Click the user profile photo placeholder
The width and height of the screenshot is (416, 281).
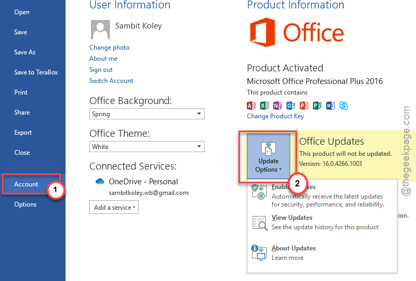coord(100,30)
